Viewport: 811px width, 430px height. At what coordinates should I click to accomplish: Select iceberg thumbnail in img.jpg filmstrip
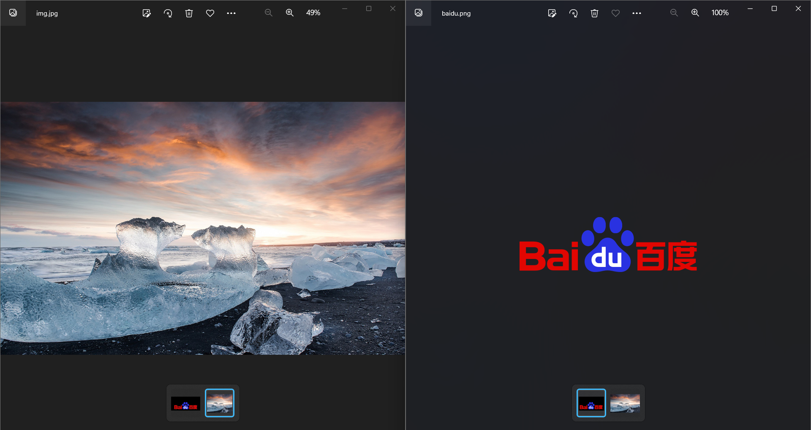click(220, 403)
